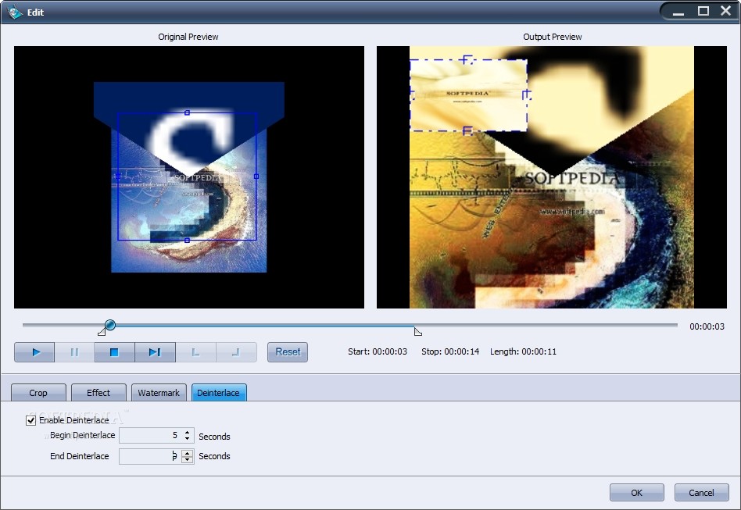Image resolution: width=741 pixels, height=510 pixels.
Task: Select the Deinterlace tab
Action: 219,393
